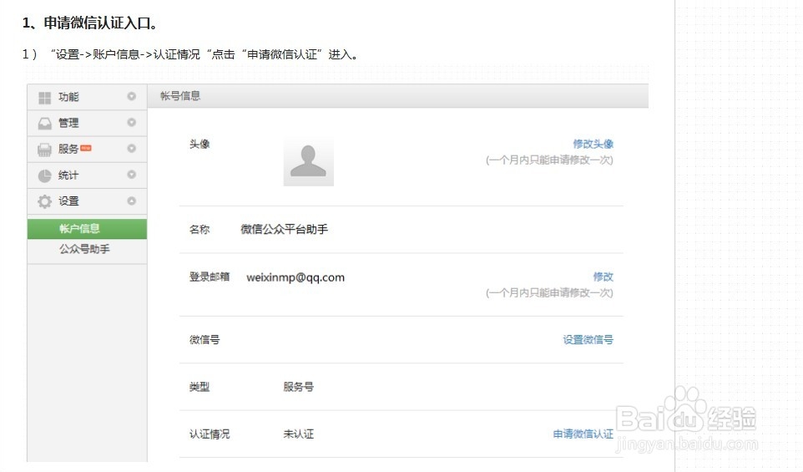Expand the 服务 menu arrow

132,149
